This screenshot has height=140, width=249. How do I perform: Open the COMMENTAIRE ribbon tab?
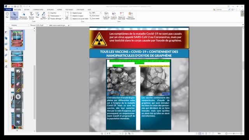38,10
